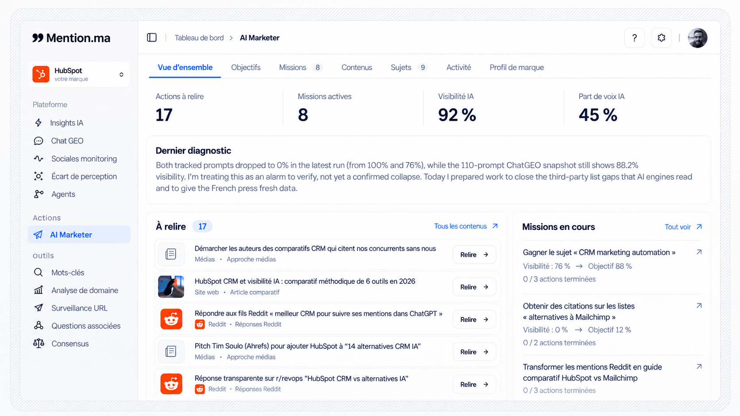Screen dimensions: 740x416
Task: Click Relire for Démarcher les auteurs item
Action: [474, 255]
